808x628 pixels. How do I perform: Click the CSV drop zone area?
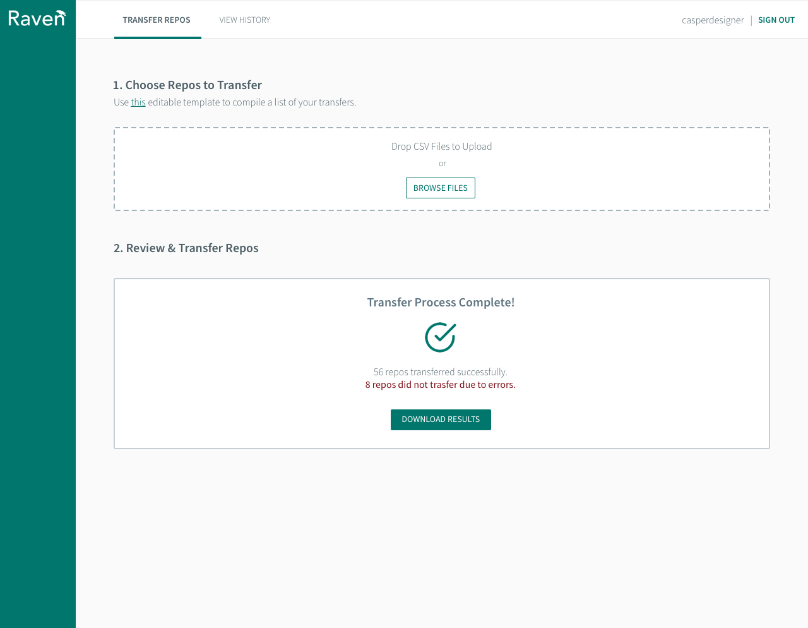(442, 169)
